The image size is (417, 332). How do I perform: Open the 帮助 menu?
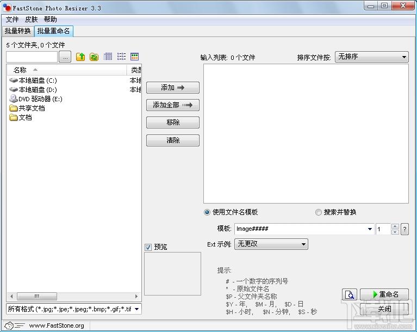(x=50, y=20)
